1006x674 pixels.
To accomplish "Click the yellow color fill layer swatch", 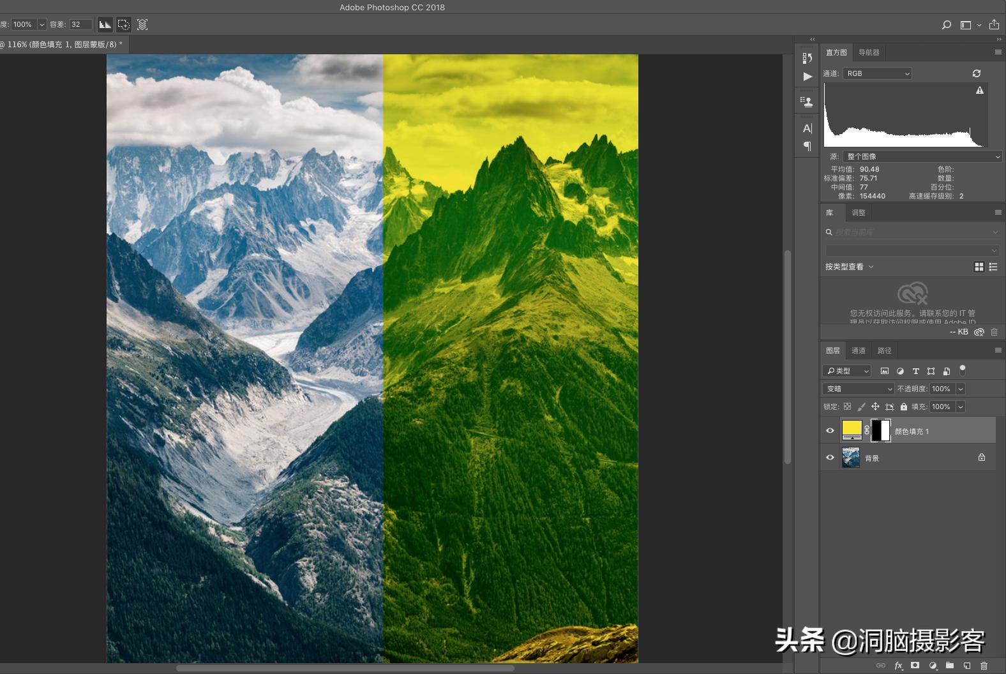I will (852, 430).
